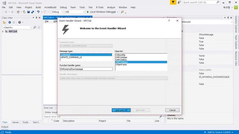
Task: Click ID_MYMENU_SHOWMESSAGE value in Properties
Action: click(x=214, y=77)
